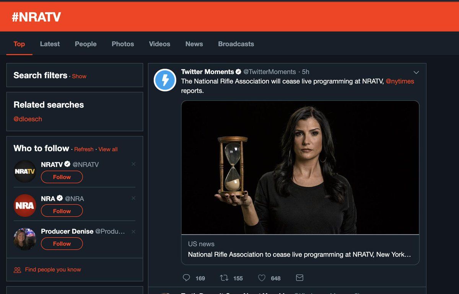Open the NRATV profile avatar
The image size is (459, 294).
click(25, 171)
